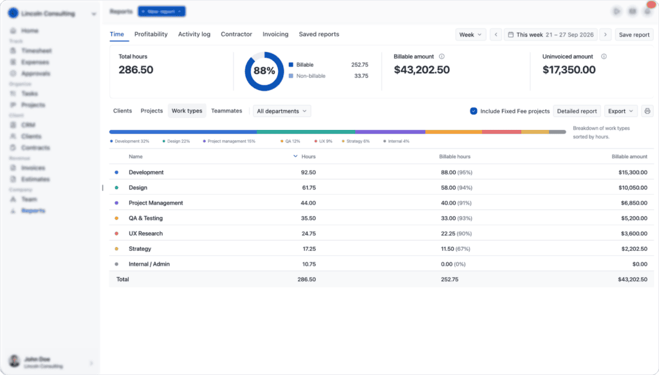Select the Invoices sidebar icon
Image resolution: width=659 pixels, height=375 pixels.
click(13, 167)
